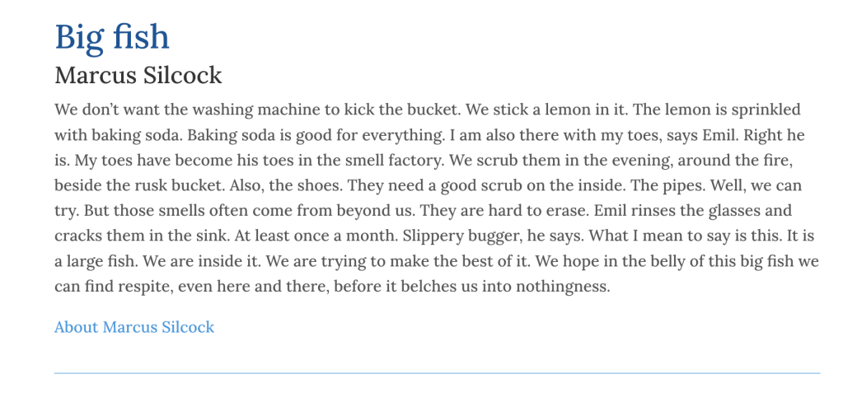The height and width of the screenshot is (393, 843).
Task: Click the author name Marcus Silcock heading
Action: pyautogui.click(x=138, y=76)
